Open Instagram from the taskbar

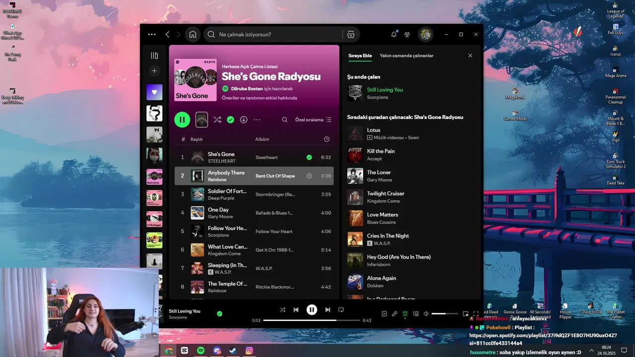[249, 351]
